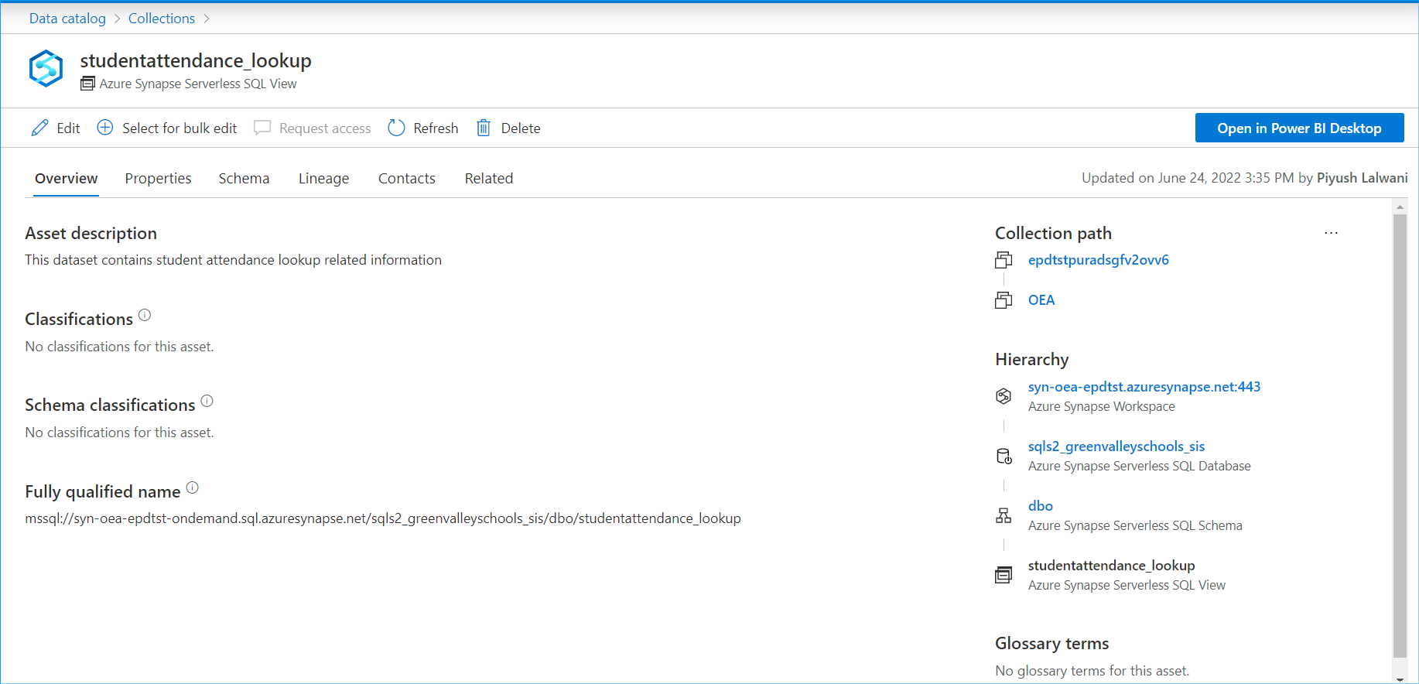
Task: Click the Delete label
Action: coord(521,128)
